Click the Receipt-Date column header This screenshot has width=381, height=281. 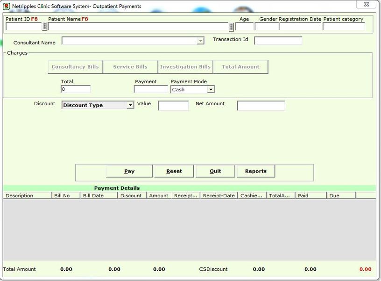219,195
